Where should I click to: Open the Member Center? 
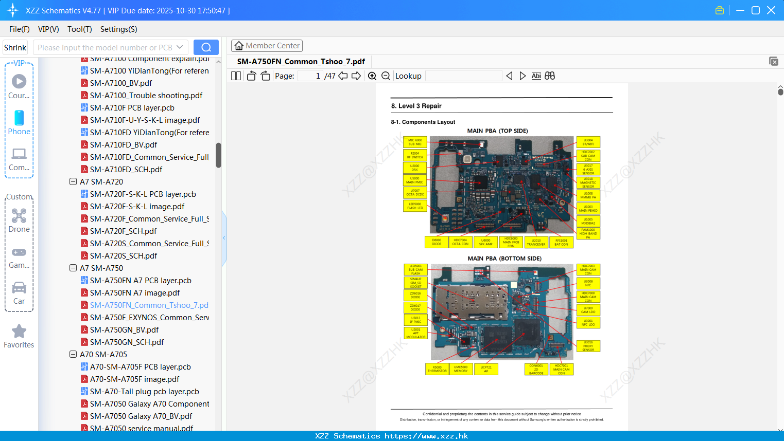tap(267, 46)
